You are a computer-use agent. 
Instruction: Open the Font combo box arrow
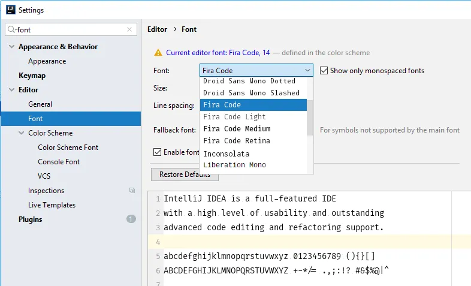tap(307, 71)
